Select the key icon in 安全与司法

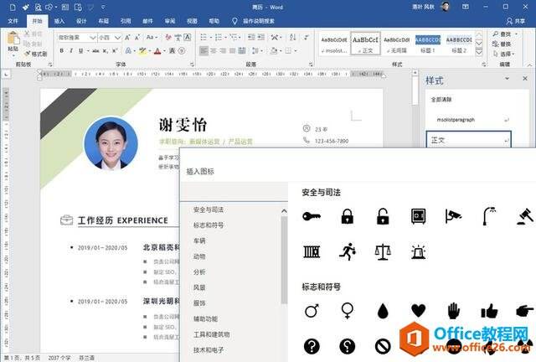pos(312,217)
